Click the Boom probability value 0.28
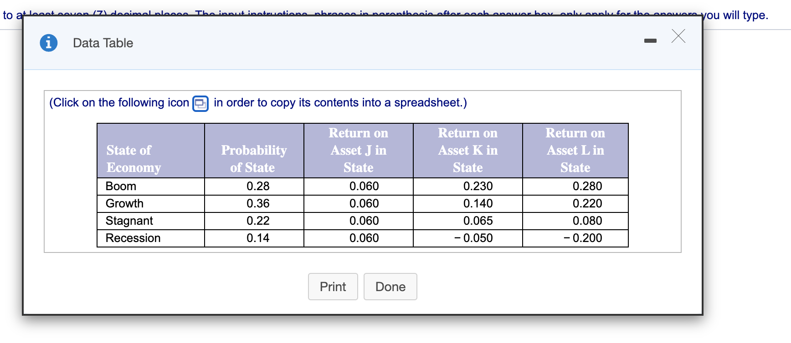This screenshot has height=343, width=791. pos(258,187)
